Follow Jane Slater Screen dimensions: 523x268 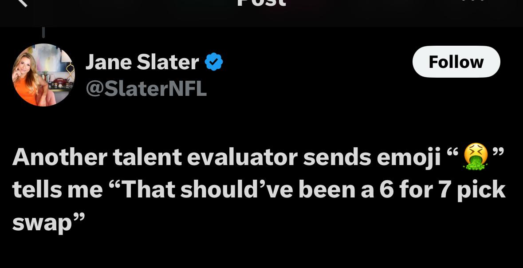[x=456, y=62]
